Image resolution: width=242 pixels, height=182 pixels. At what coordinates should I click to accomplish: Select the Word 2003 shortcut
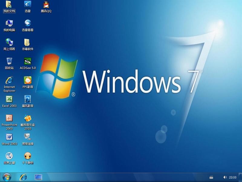point(9,140)
